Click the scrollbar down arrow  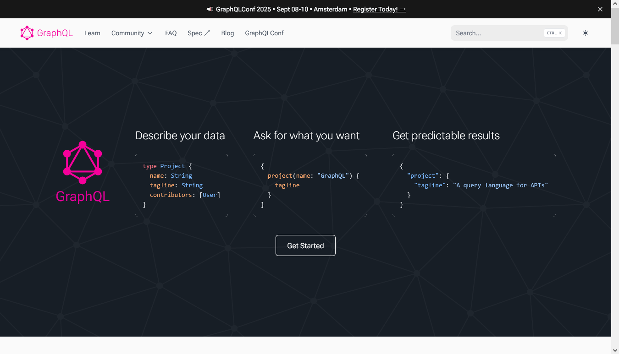pyautogui.click(x=615, y=350)
